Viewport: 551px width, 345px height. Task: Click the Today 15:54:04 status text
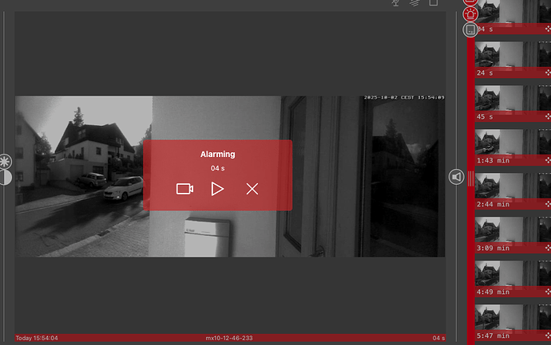[x=37, y=338]
